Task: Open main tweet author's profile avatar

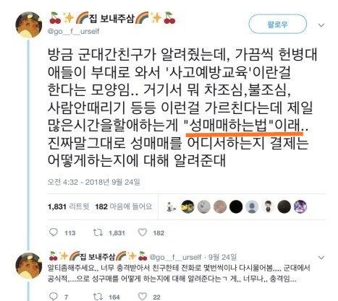Action: pos(29,25)
